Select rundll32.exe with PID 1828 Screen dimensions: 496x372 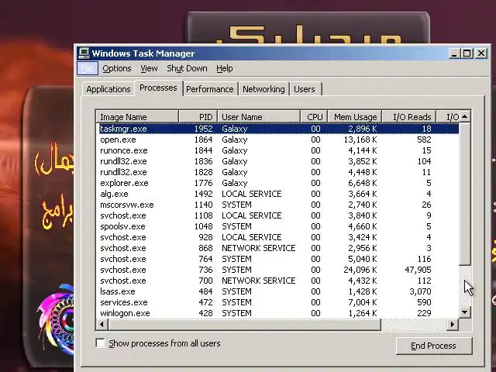pos(277,172)
